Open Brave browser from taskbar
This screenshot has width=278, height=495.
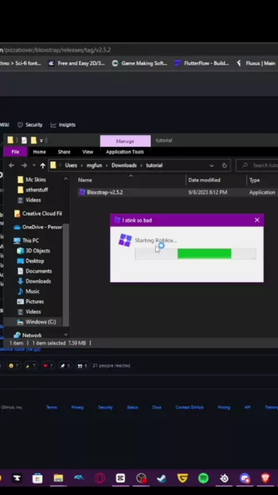tap(265, 478)
